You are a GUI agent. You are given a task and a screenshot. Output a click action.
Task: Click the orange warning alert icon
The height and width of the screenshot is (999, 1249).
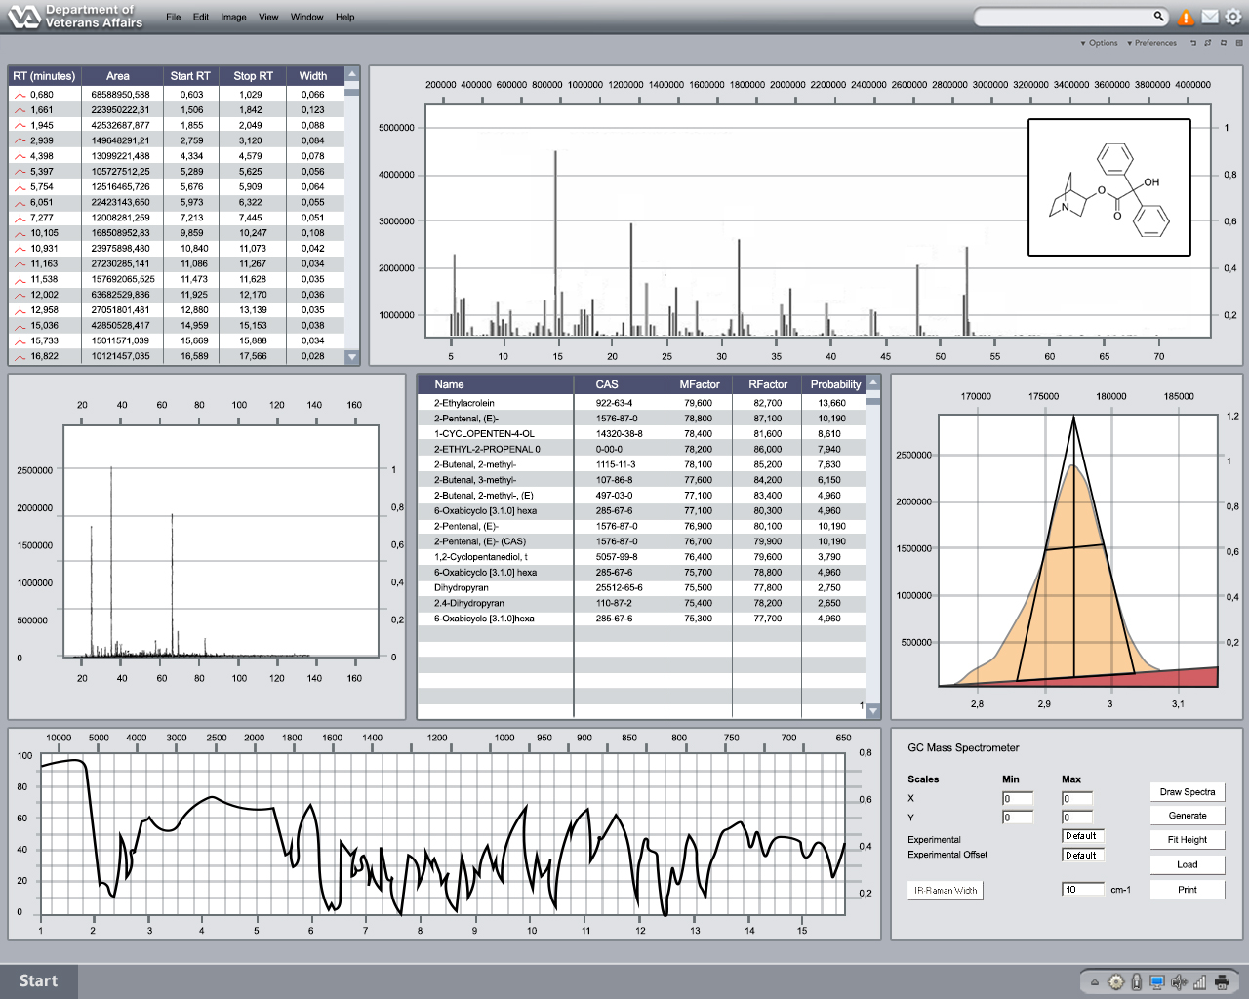(x=1186, y=18)
